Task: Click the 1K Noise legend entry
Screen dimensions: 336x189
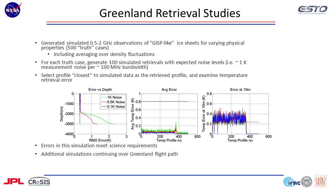Action: (112, 97)
